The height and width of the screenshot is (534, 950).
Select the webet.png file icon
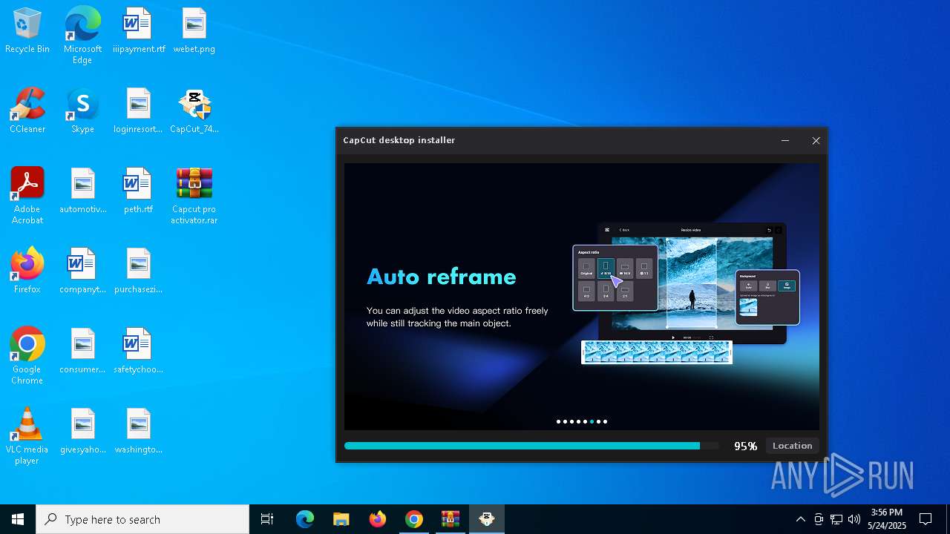[x=194, y=31]
